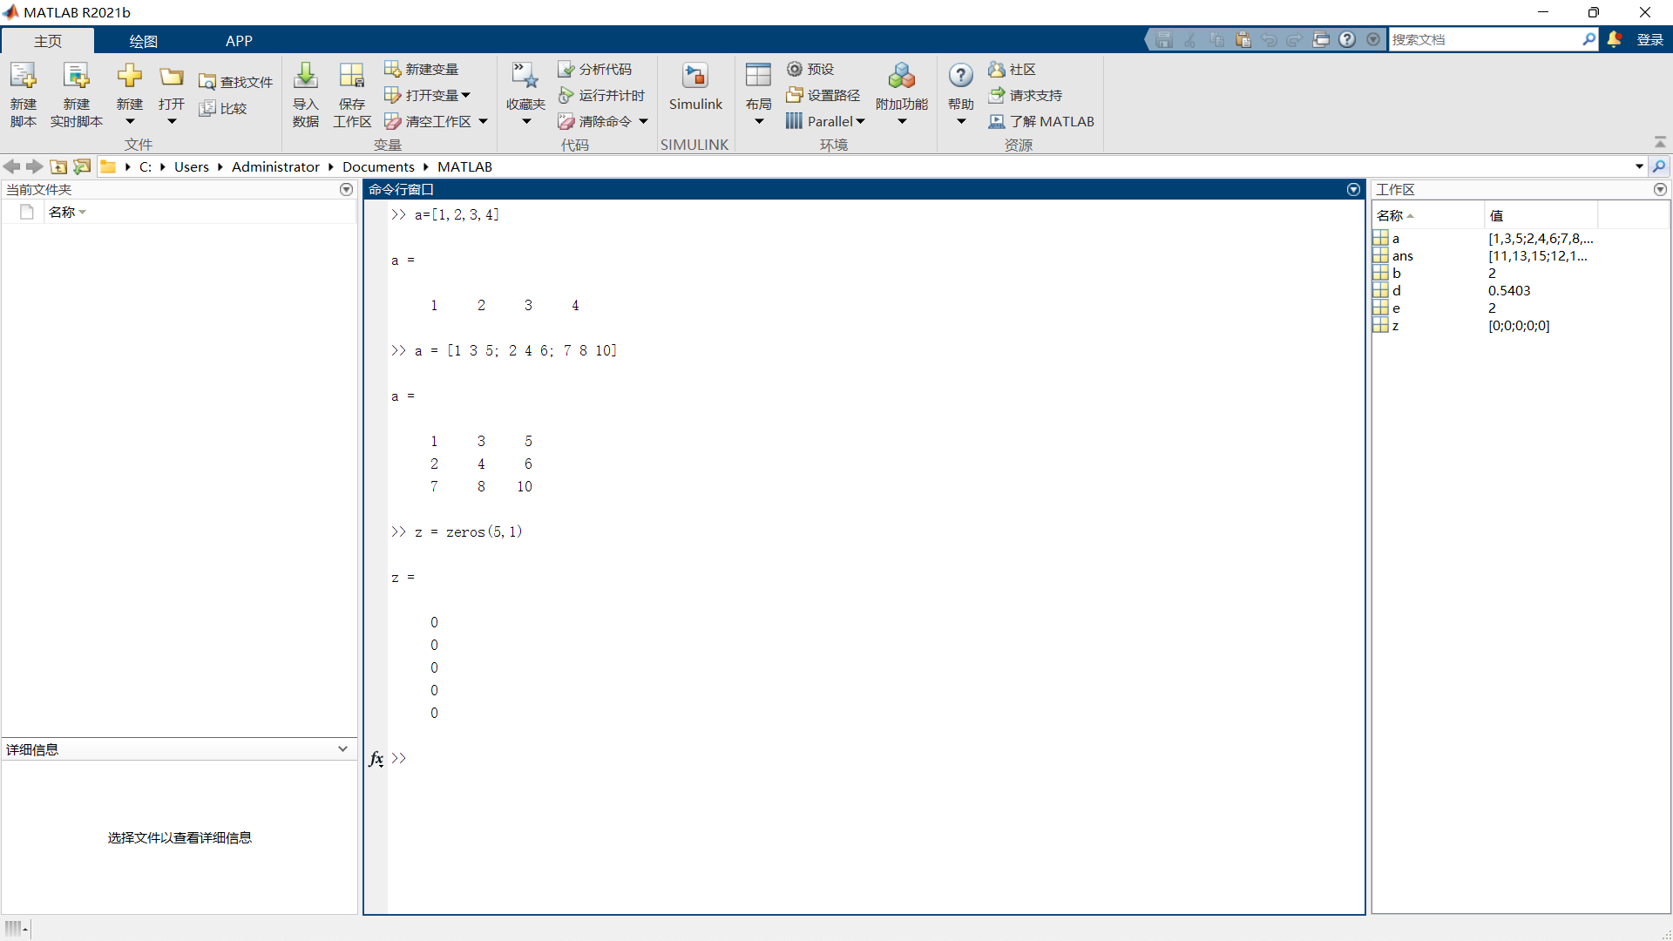Expand the Parallel dropdown
Image resolution: width=1673 pixels, height=941 pixels.
861,121
